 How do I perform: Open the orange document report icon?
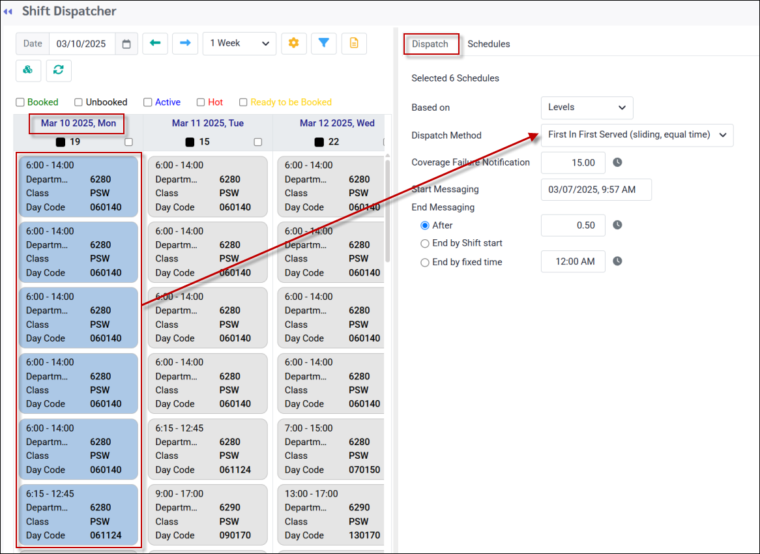(x=354, y=43)
